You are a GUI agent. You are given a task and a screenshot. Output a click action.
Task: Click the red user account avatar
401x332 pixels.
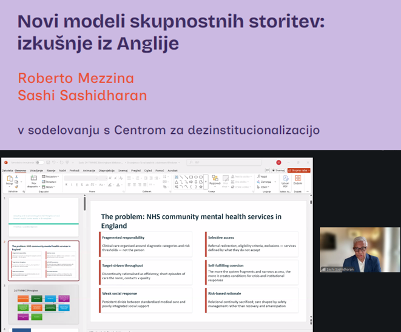(278, 162)
